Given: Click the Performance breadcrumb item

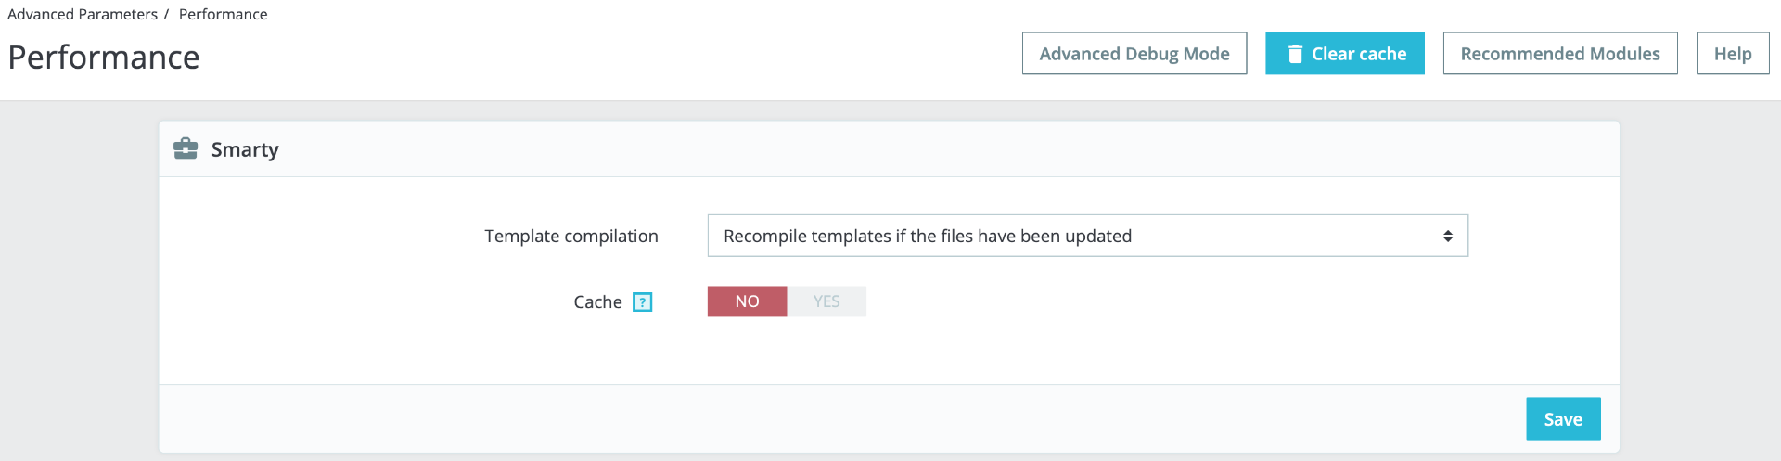Looking at the screenshot, I should coord(223,14).
